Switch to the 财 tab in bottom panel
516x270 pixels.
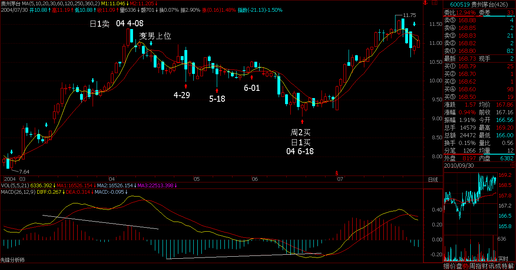point(485,266)
